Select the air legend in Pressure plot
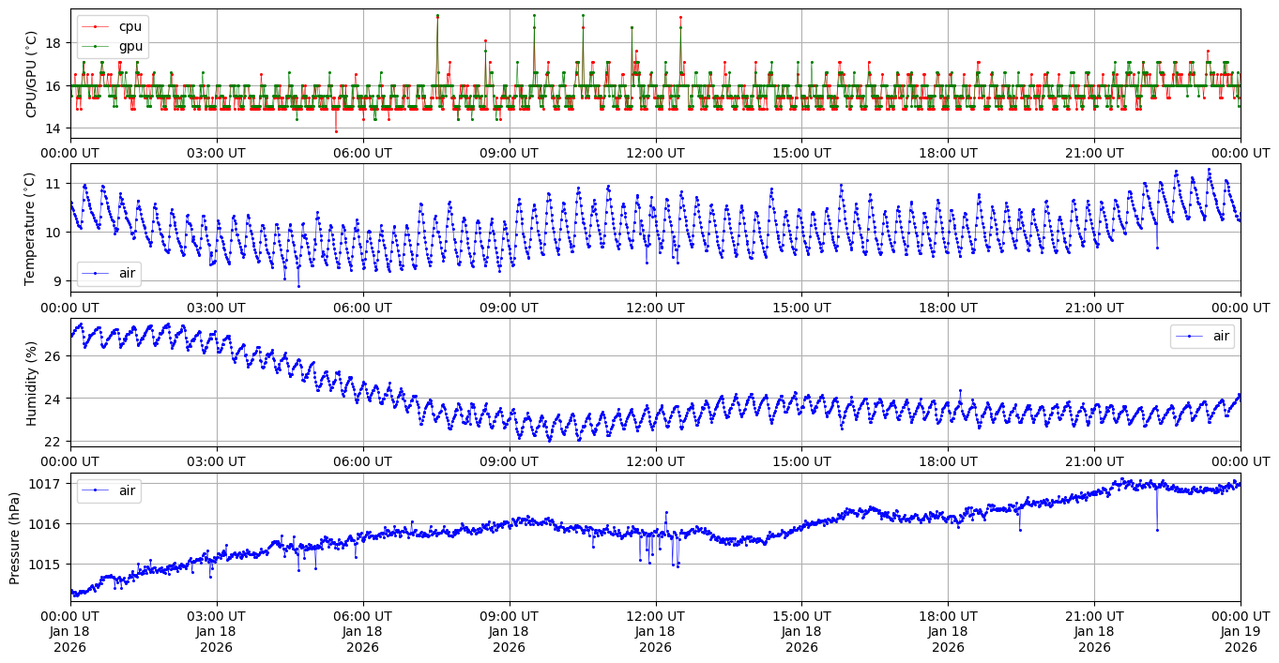This screenshot has height=663, width=1279. coord(109,490)
